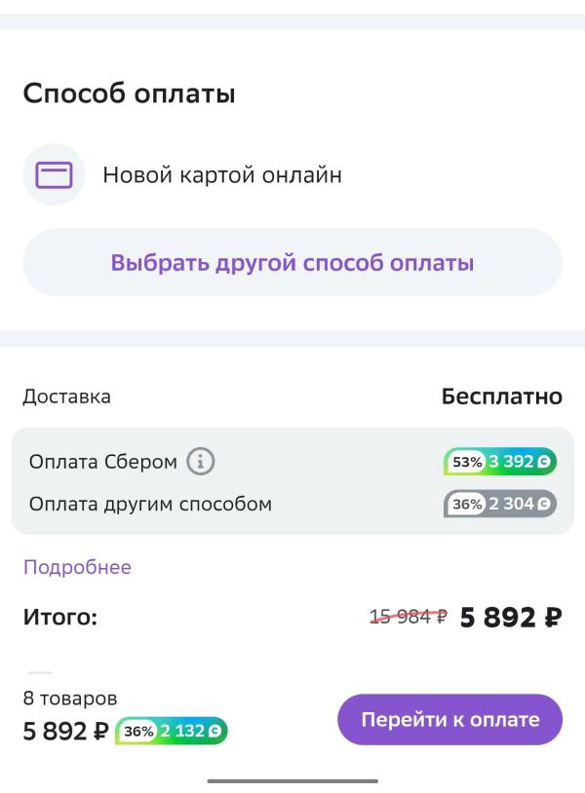Open the Подробнее link
Image resolution: width=585 pixels, height=793 pixels.
pyautogui.click(x=77, y=567)
